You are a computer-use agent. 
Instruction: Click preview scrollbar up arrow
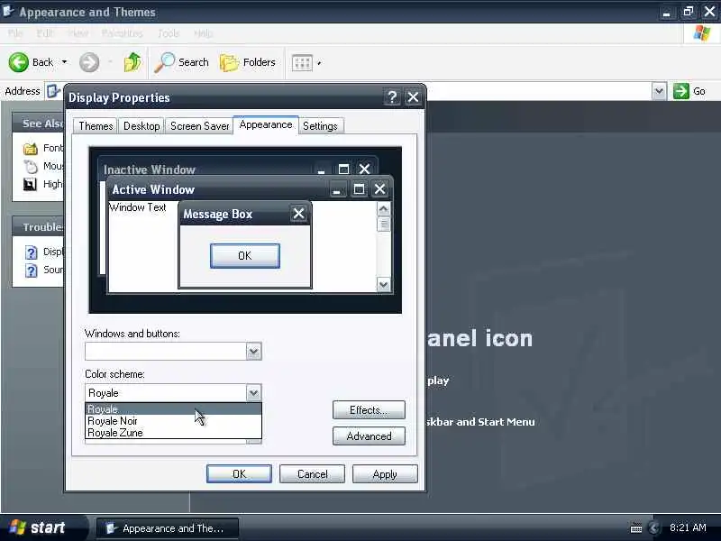(384, 209)
